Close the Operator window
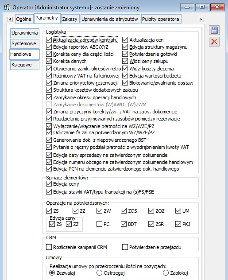The width and height of the screenshot is (228, 280). 217,7
